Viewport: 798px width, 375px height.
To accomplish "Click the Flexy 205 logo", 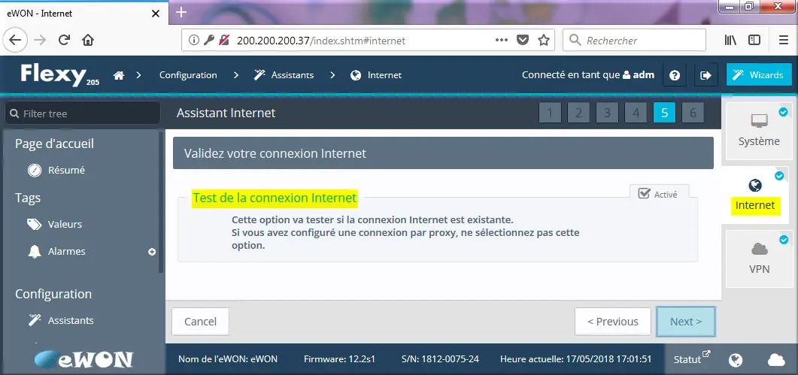I will (59, 75).
